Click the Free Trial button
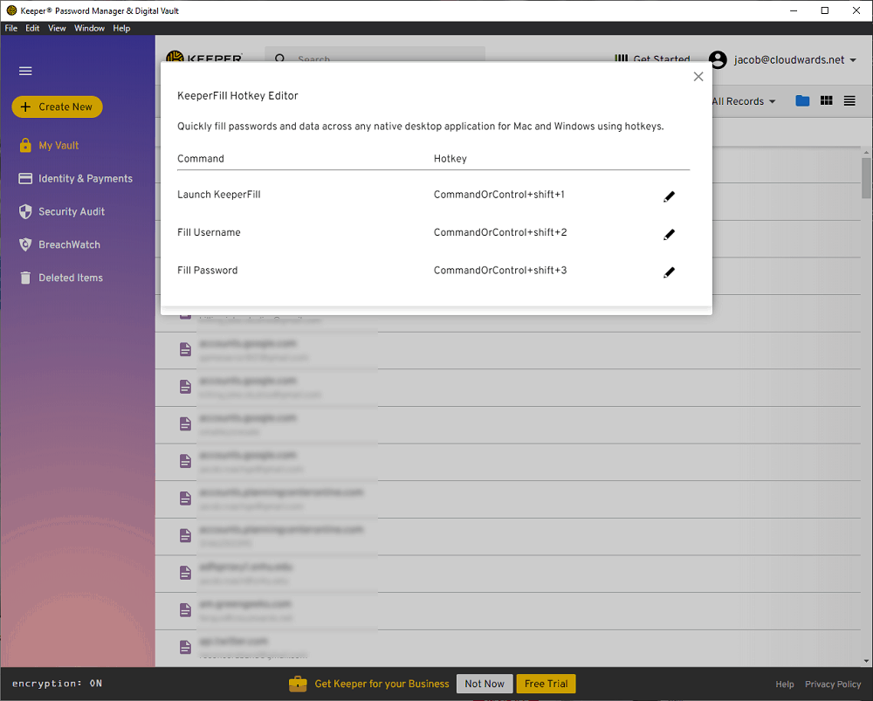Screen dimensions: 873x701 coord(546,684)
